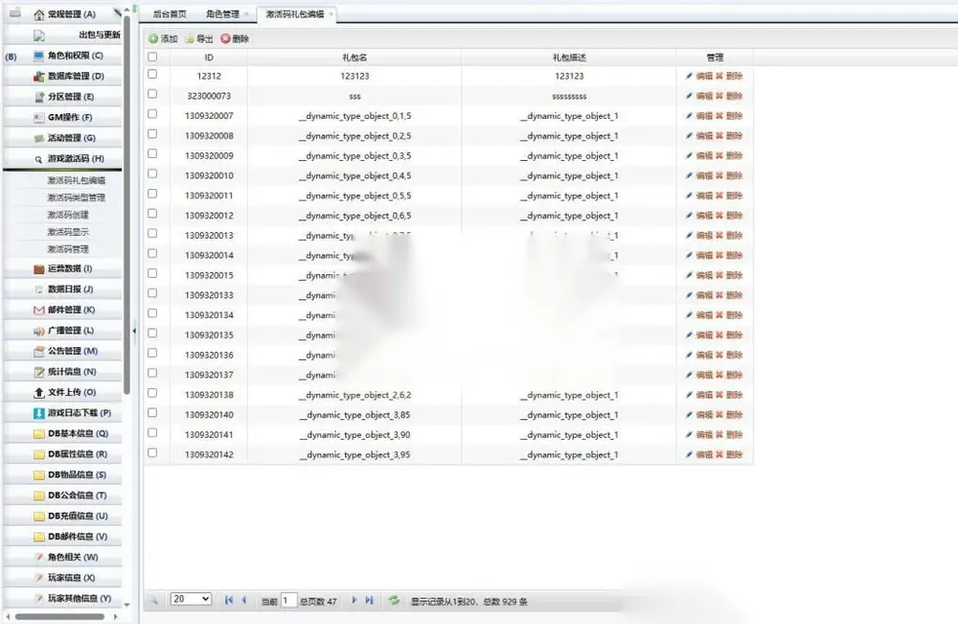Open the page size dropdown showing 20
Image resolution: width=958 pixels, height=624 pixels.
point(192,599)
